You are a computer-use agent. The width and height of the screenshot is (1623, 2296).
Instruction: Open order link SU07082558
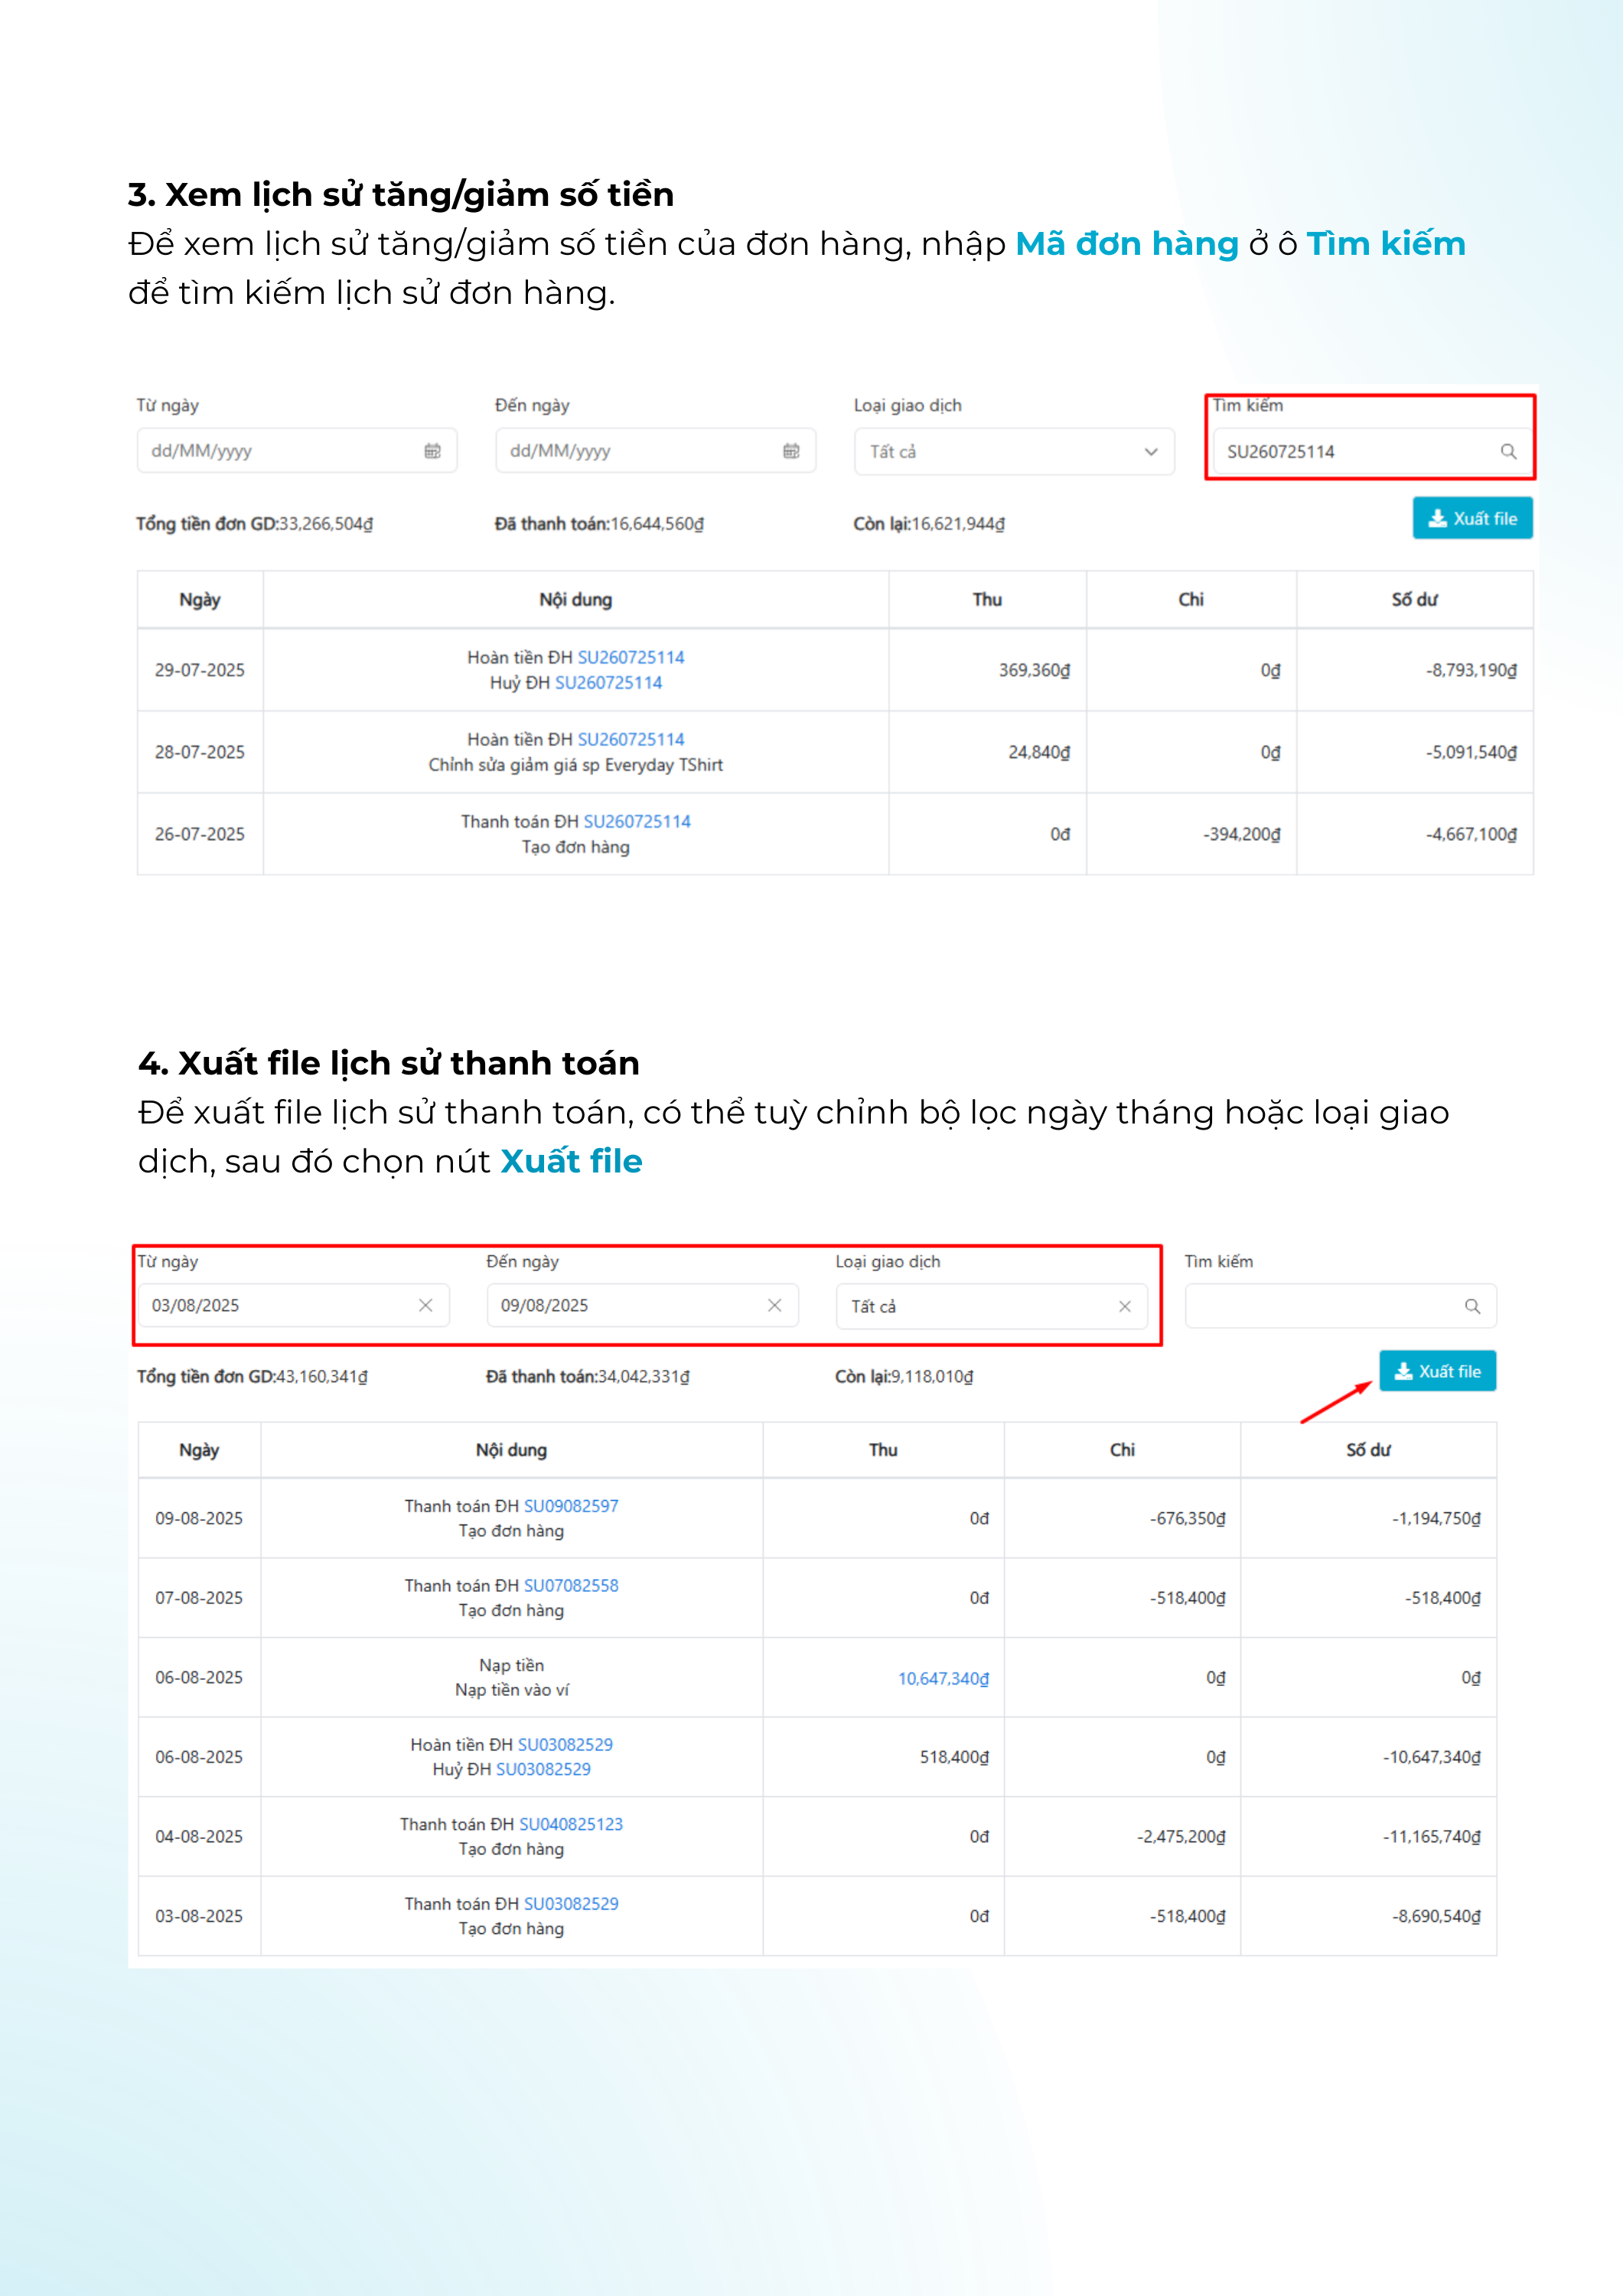(571, 1585)
